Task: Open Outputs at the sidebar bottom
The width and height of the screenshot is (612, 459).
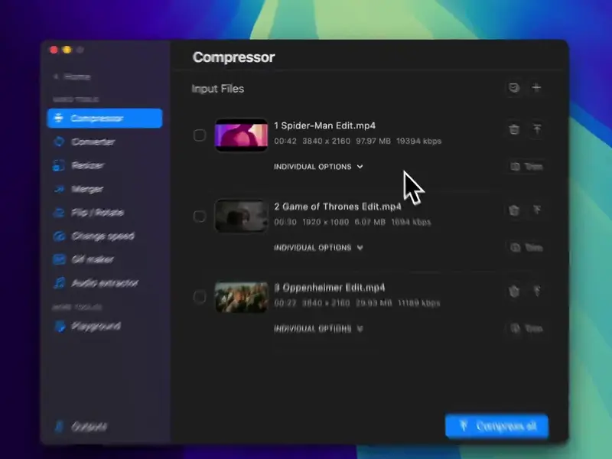Action: [x=81, y=427]
